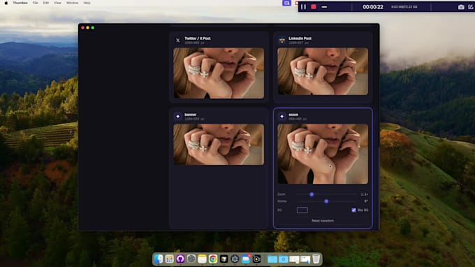
Task: Click the X logo icon on Twitter / X Post card
Action: click(x=178, y=40)
